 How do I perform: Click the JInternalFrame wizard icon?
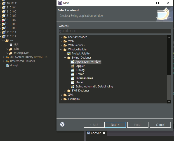click(72, 78)
